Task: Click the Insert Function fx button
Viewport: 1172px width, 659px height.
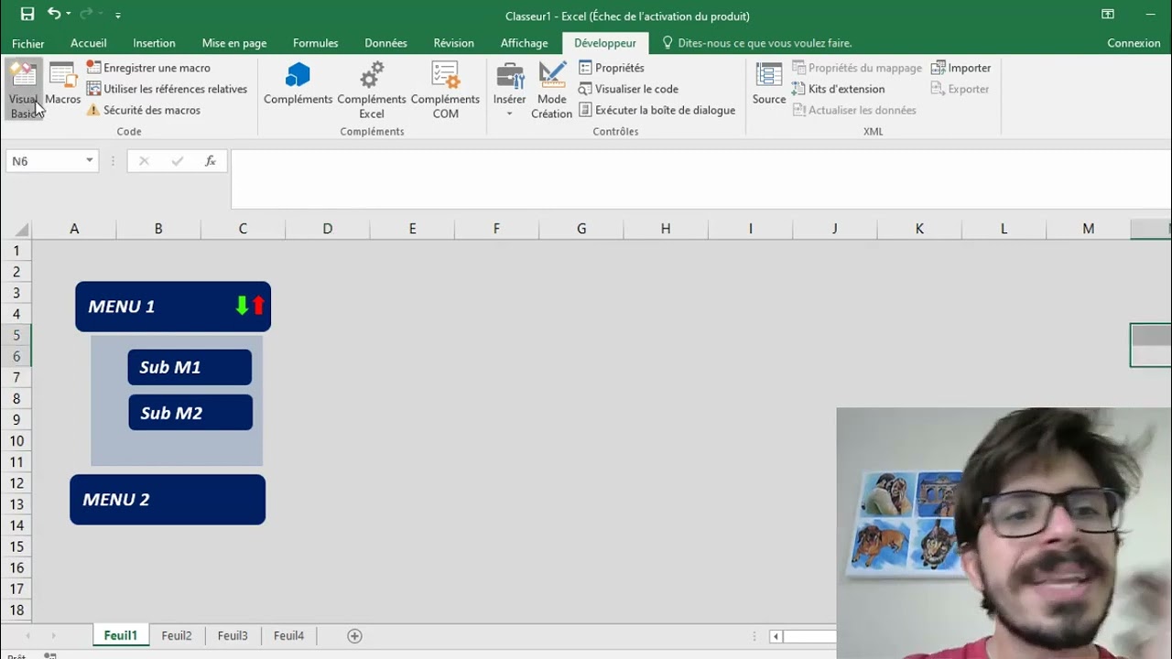Action: [x=210, y=161]
